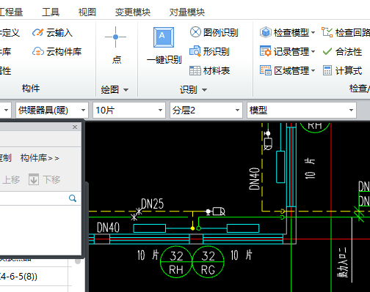Open 记录管理 record management

pos(284,51)
